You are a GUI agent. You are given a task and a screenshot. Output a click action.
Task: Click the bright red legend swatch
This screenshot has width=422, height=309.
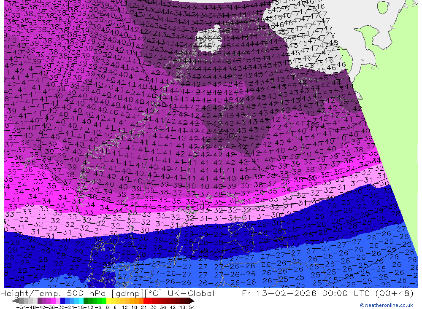pos(145,301)
